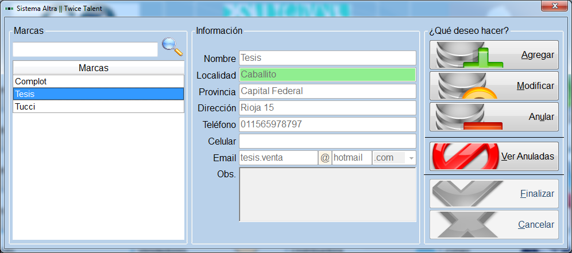
Task: Select Complot in the Marcas list
Action: click(x=99, y=81)
